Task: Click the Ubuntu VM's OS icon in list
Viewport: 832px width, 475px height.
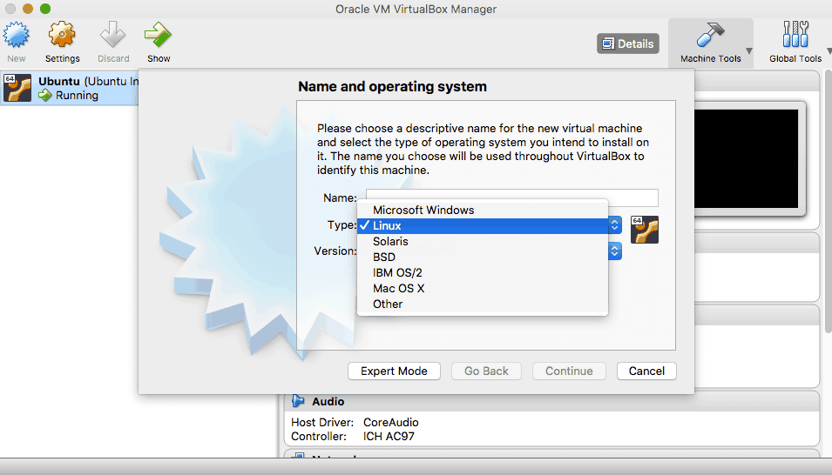Action: coord(17,88)
